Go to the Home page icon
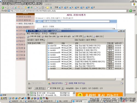The width and height of the screenshot is (137, 103). [x=19, y=7]
